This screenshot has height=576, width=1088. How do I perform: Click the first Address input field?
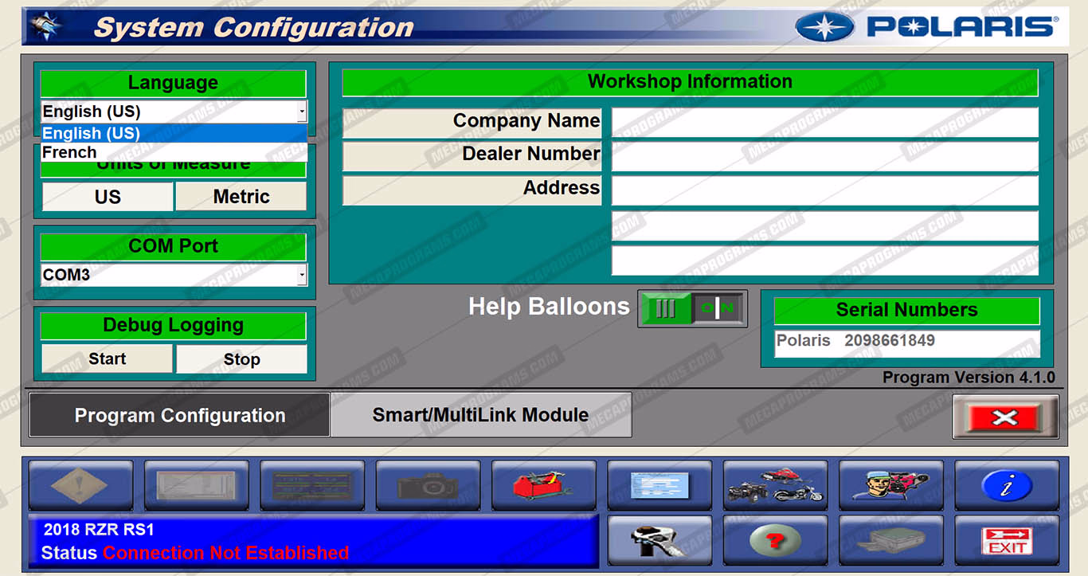point(824,190)
